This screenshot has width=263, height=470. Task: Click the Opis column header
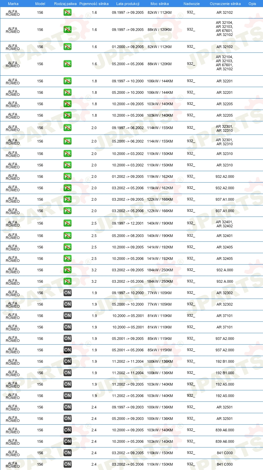tap(252, 3)
